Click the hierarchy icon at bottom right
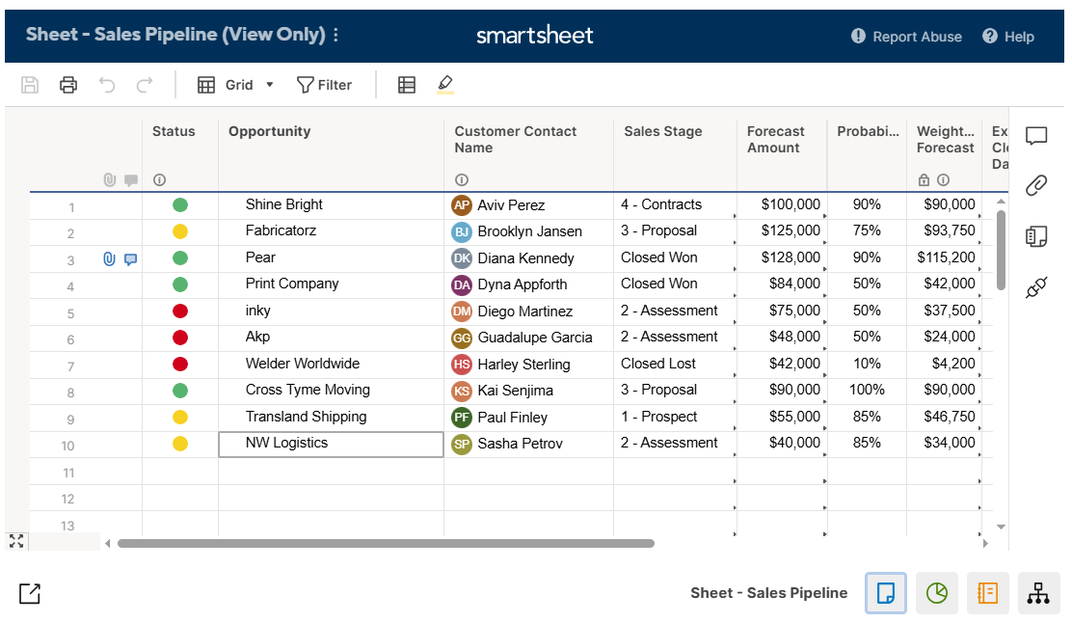Viewport: 1072px width, 623px height. (x=1038, y=593)
